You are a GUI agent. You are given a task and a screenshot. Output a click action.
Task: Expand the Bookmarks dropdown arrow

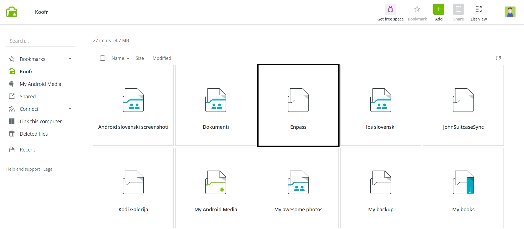(70, 59)
